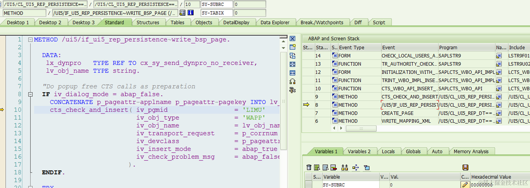The width and height of the screenshot is (530, 188).
Task: Click the blue square with funnel icon in variables toolbar
Action: coord(366,167)
